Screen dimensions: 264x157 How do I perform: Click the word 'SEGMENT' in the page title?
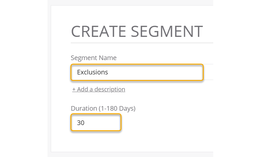pyautogui.click(x=166, y=31)
